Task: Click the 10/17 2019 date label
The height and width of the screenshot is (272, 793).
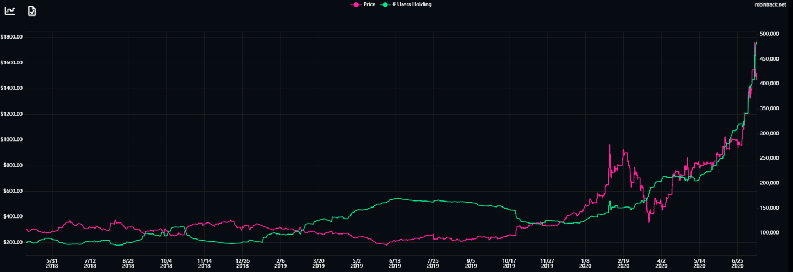Action: click(509, 263)
